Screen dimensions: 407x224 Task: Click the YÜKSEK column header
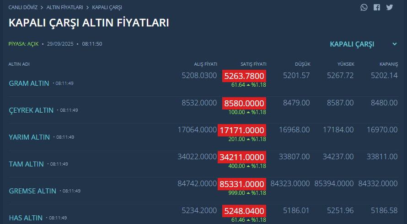[346, 64]
